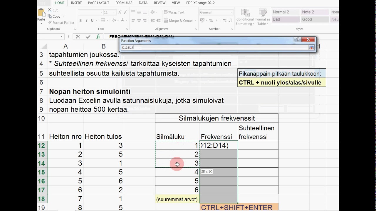Decrease the cell indent
The height and width of the screenshot is (211, 376).
pyautogui.click(x=152, y=21)
